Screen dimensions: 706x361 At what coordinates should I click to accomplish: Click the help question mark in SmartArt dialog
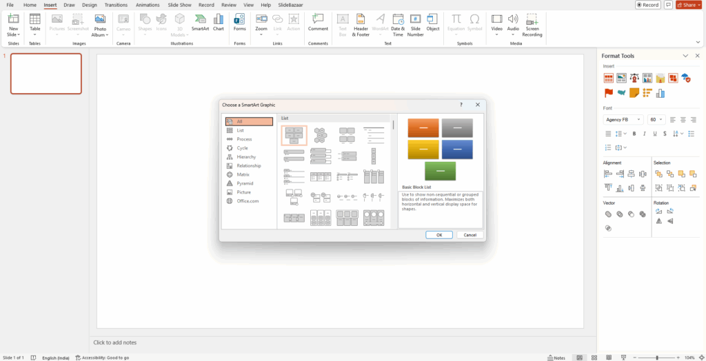(461, 105)
